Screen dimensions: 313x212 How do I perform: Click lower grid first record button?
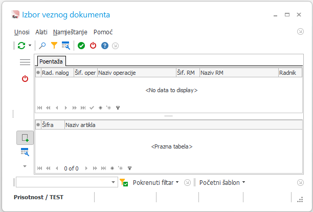39,168
